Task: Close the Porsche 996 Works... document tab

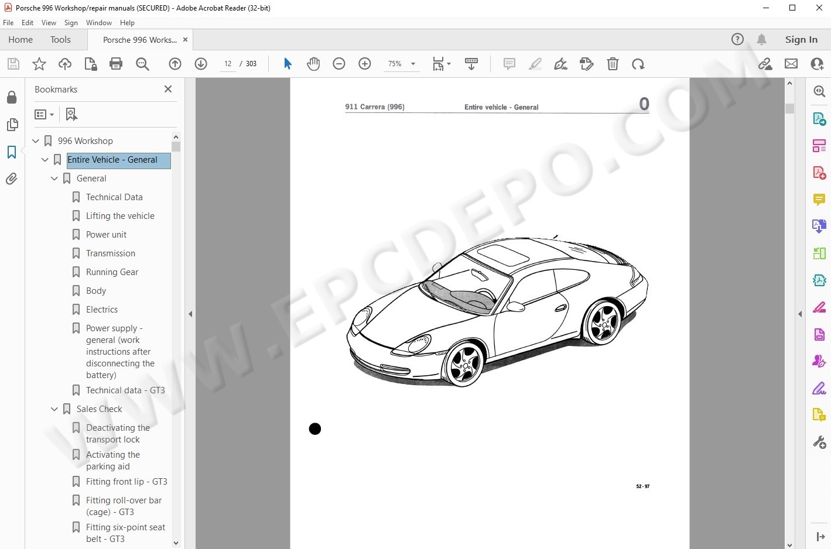Action: (186, 40)
